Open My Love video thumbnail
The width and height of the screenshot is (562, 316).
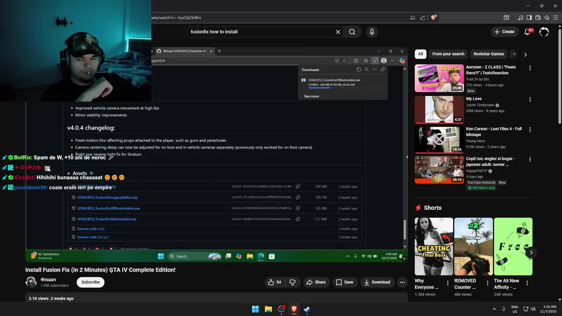click(439, 110)
